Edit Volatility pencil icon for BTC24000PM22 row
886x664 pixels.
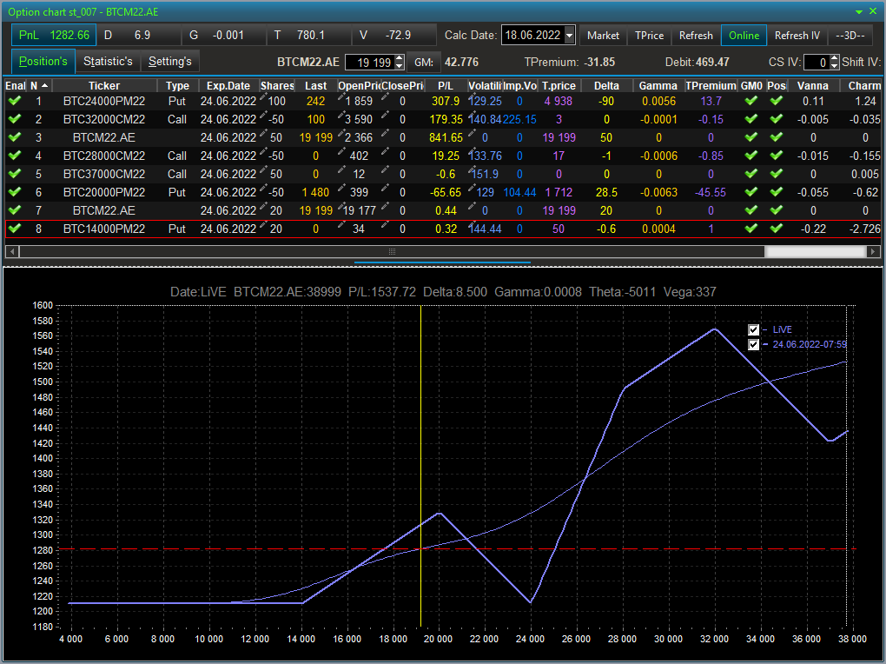click(x=472, y=98)
